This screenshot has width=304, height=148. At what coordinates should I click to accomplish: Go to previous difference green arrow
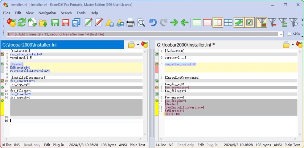click(x=185, y=23)
